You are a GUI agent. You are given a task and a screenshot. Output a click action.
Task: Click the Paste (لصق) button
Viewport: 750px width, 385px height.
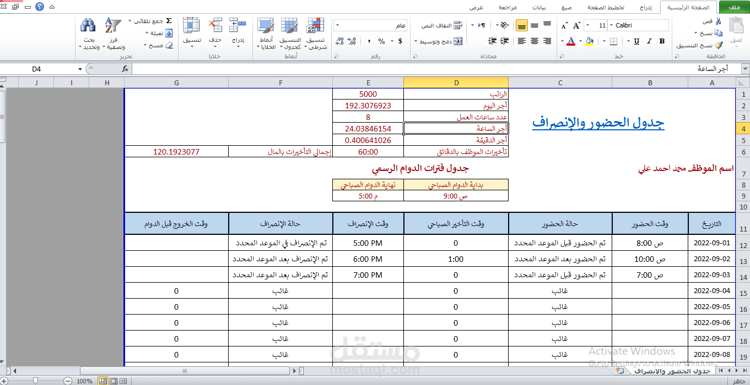coord(736,26)
